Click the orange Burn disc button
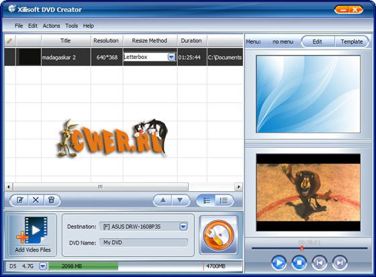The width and height of the screenshot is (376, 277). pyautogui.click(x=218, y=235)
